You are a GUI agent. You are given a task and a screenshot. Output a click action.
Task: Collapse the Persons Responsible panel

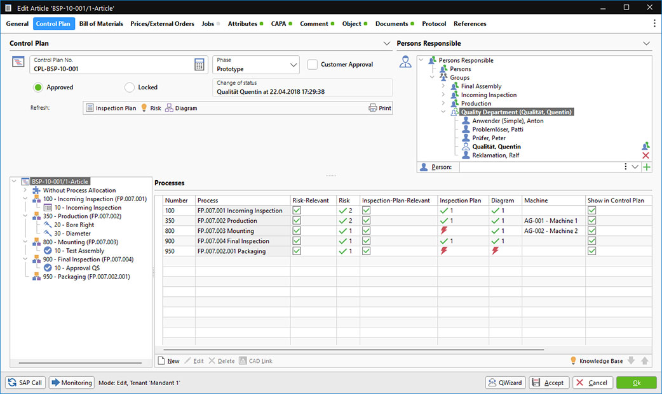point(647,44)
